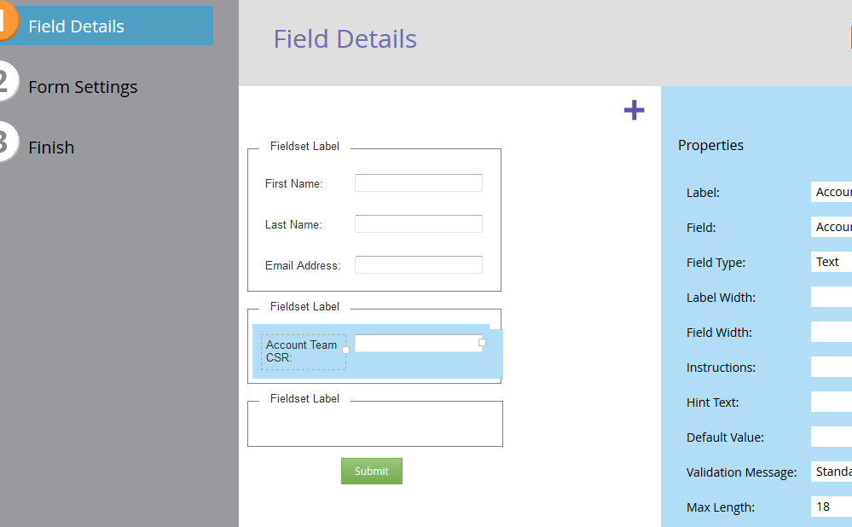Image resolution: width=852 pixels, height=527 pixels.
Task: Click the Last Name input box
Action: coord(418,224)
